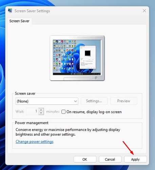Click the Apply button
The width and height of the screenshot is (155, 170).
[x=135, y=159]
